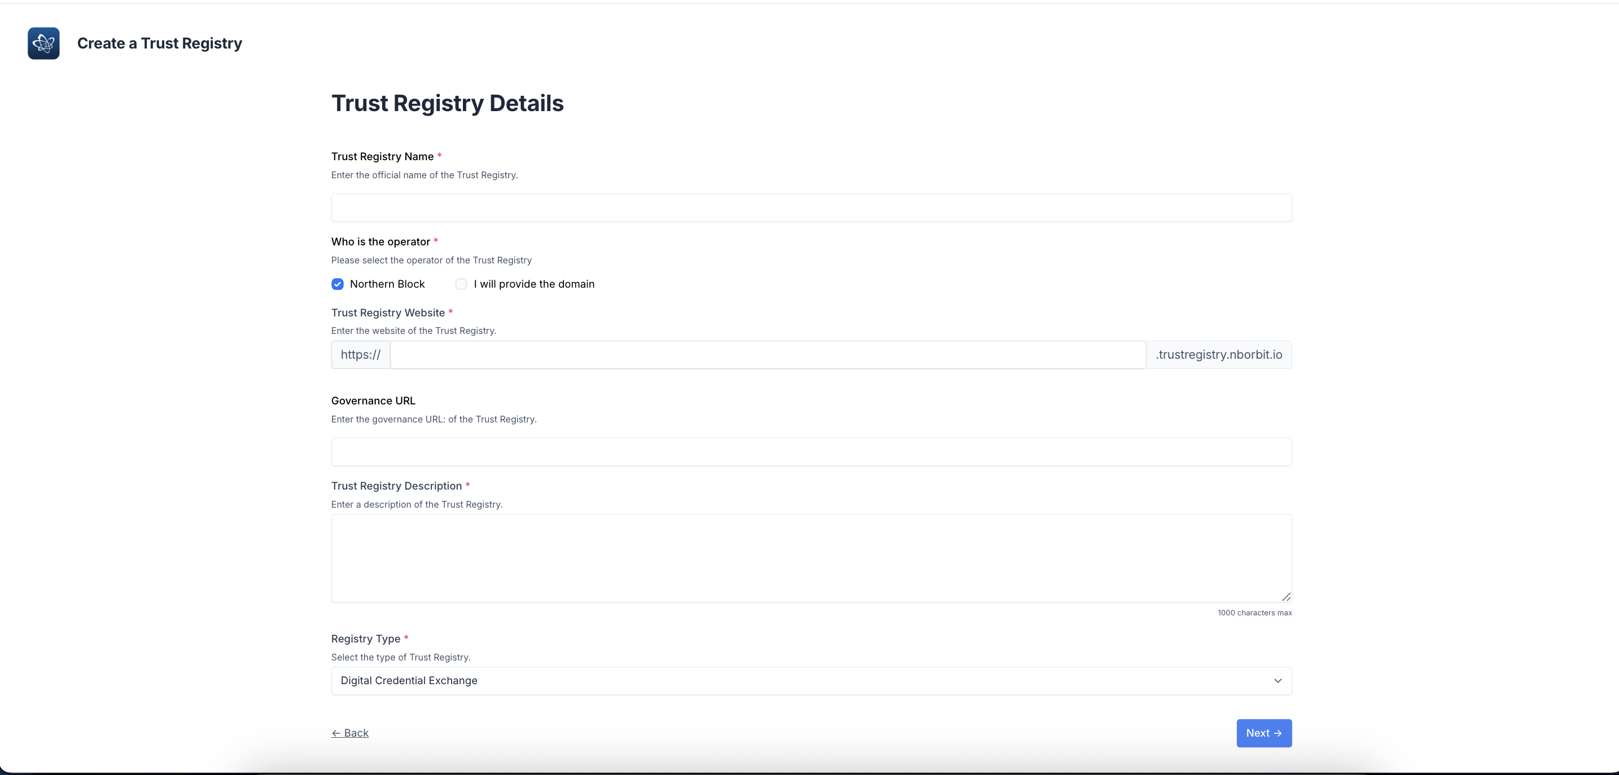Click the Trust Registry Description text area
Viewport: 1619px width, 775px height.
pos(811,558)
